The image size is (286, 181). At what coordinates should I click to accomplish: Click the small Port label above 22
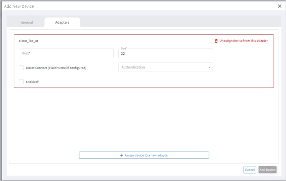click(123, 48)
